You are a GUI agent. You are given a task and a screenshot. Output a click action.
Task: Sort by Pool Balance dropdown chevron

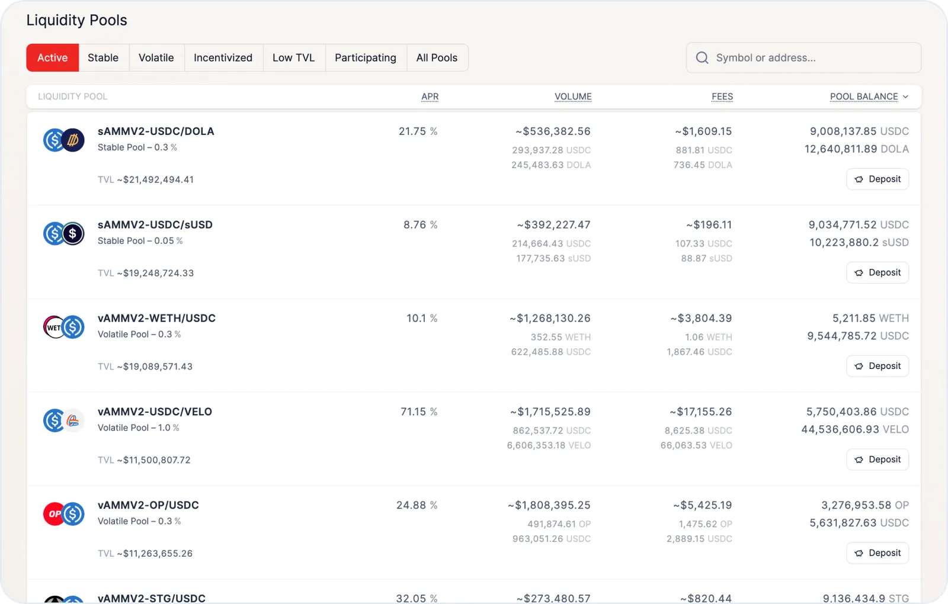905,97
